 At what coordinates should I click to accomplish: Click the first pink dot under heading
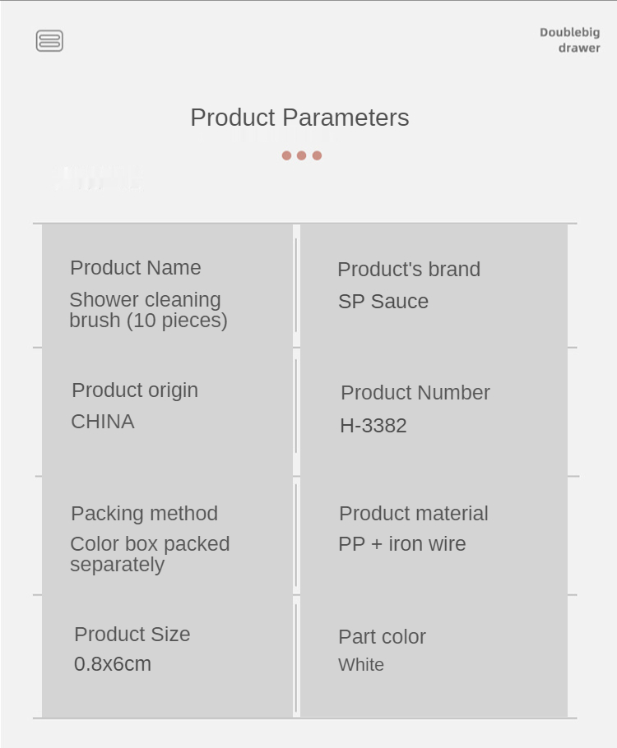[286, 155]
